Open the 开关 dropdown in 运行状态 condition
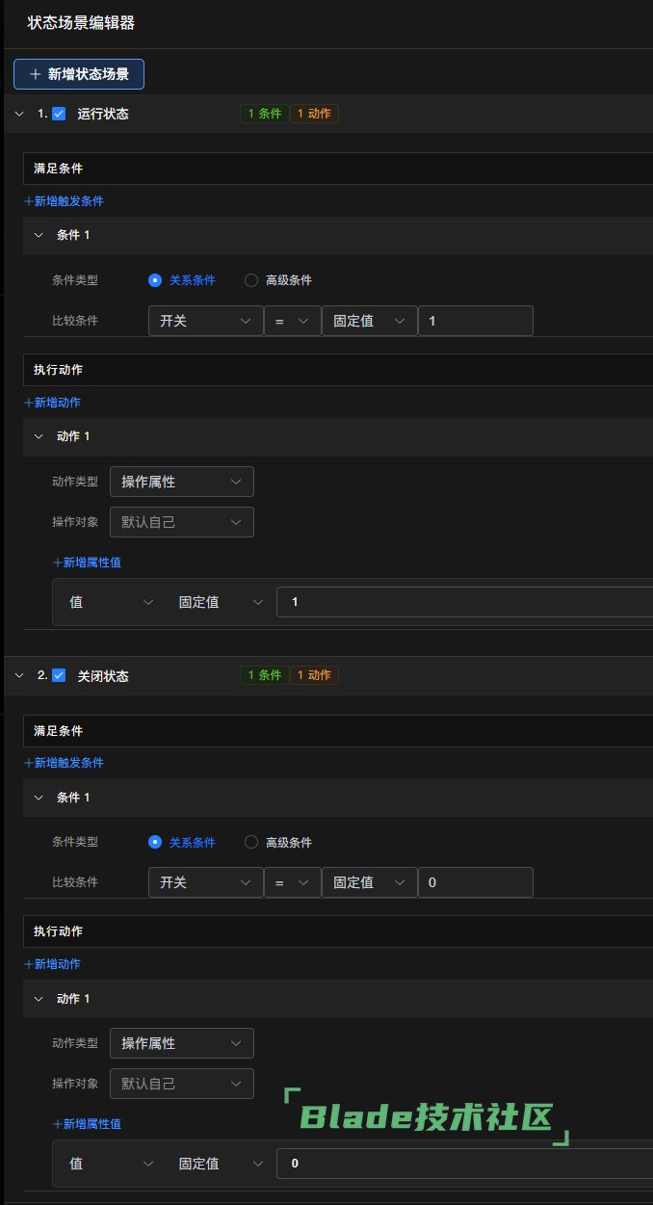The image size is (653, 1205). [205, 321]
